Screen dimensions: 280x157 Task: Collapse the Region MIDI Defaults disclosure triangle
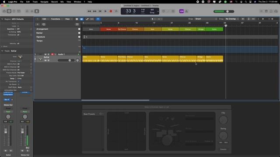(x=2, y=19)
